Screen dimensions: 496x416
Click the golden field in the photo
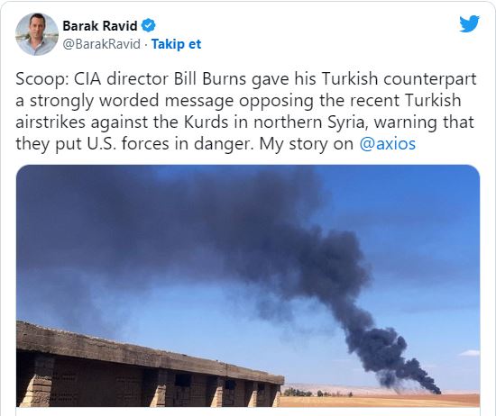(380, 401)
